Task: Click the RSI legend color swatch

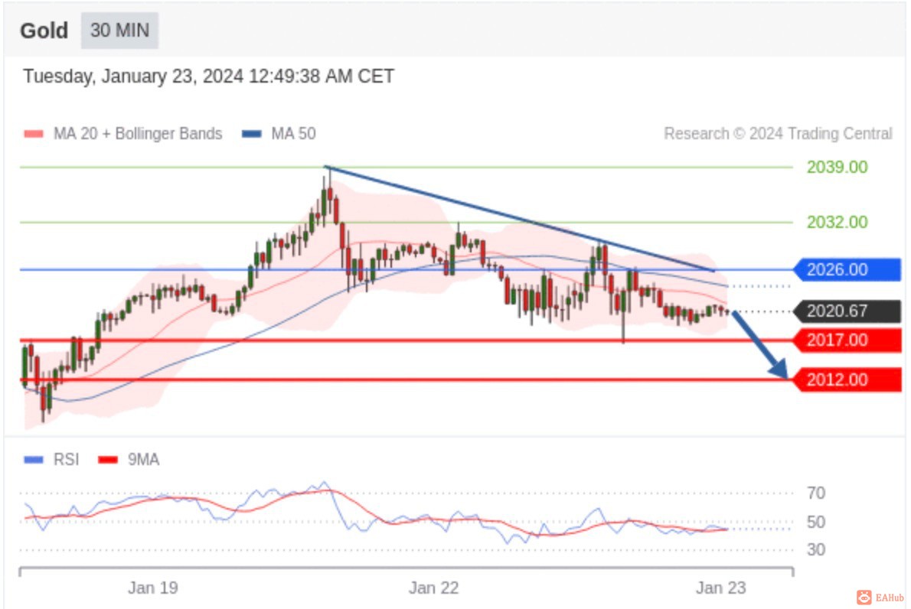Action: point(34,460)
